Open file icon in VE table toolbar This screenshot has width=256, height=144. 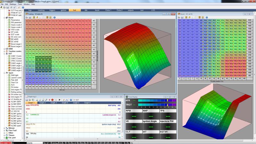pos(27,17)
